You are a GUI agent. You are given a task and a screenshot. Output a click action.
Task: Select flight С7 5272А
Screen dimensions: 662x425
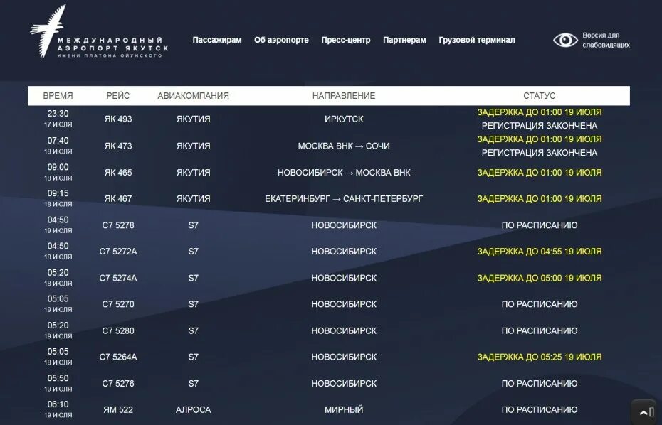[x=118, y=252]
